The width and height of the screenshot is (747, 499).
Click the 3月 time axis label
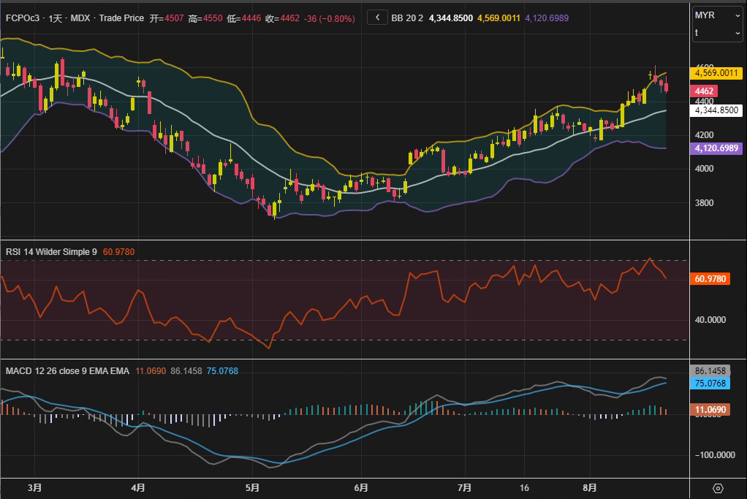[35, 487]
